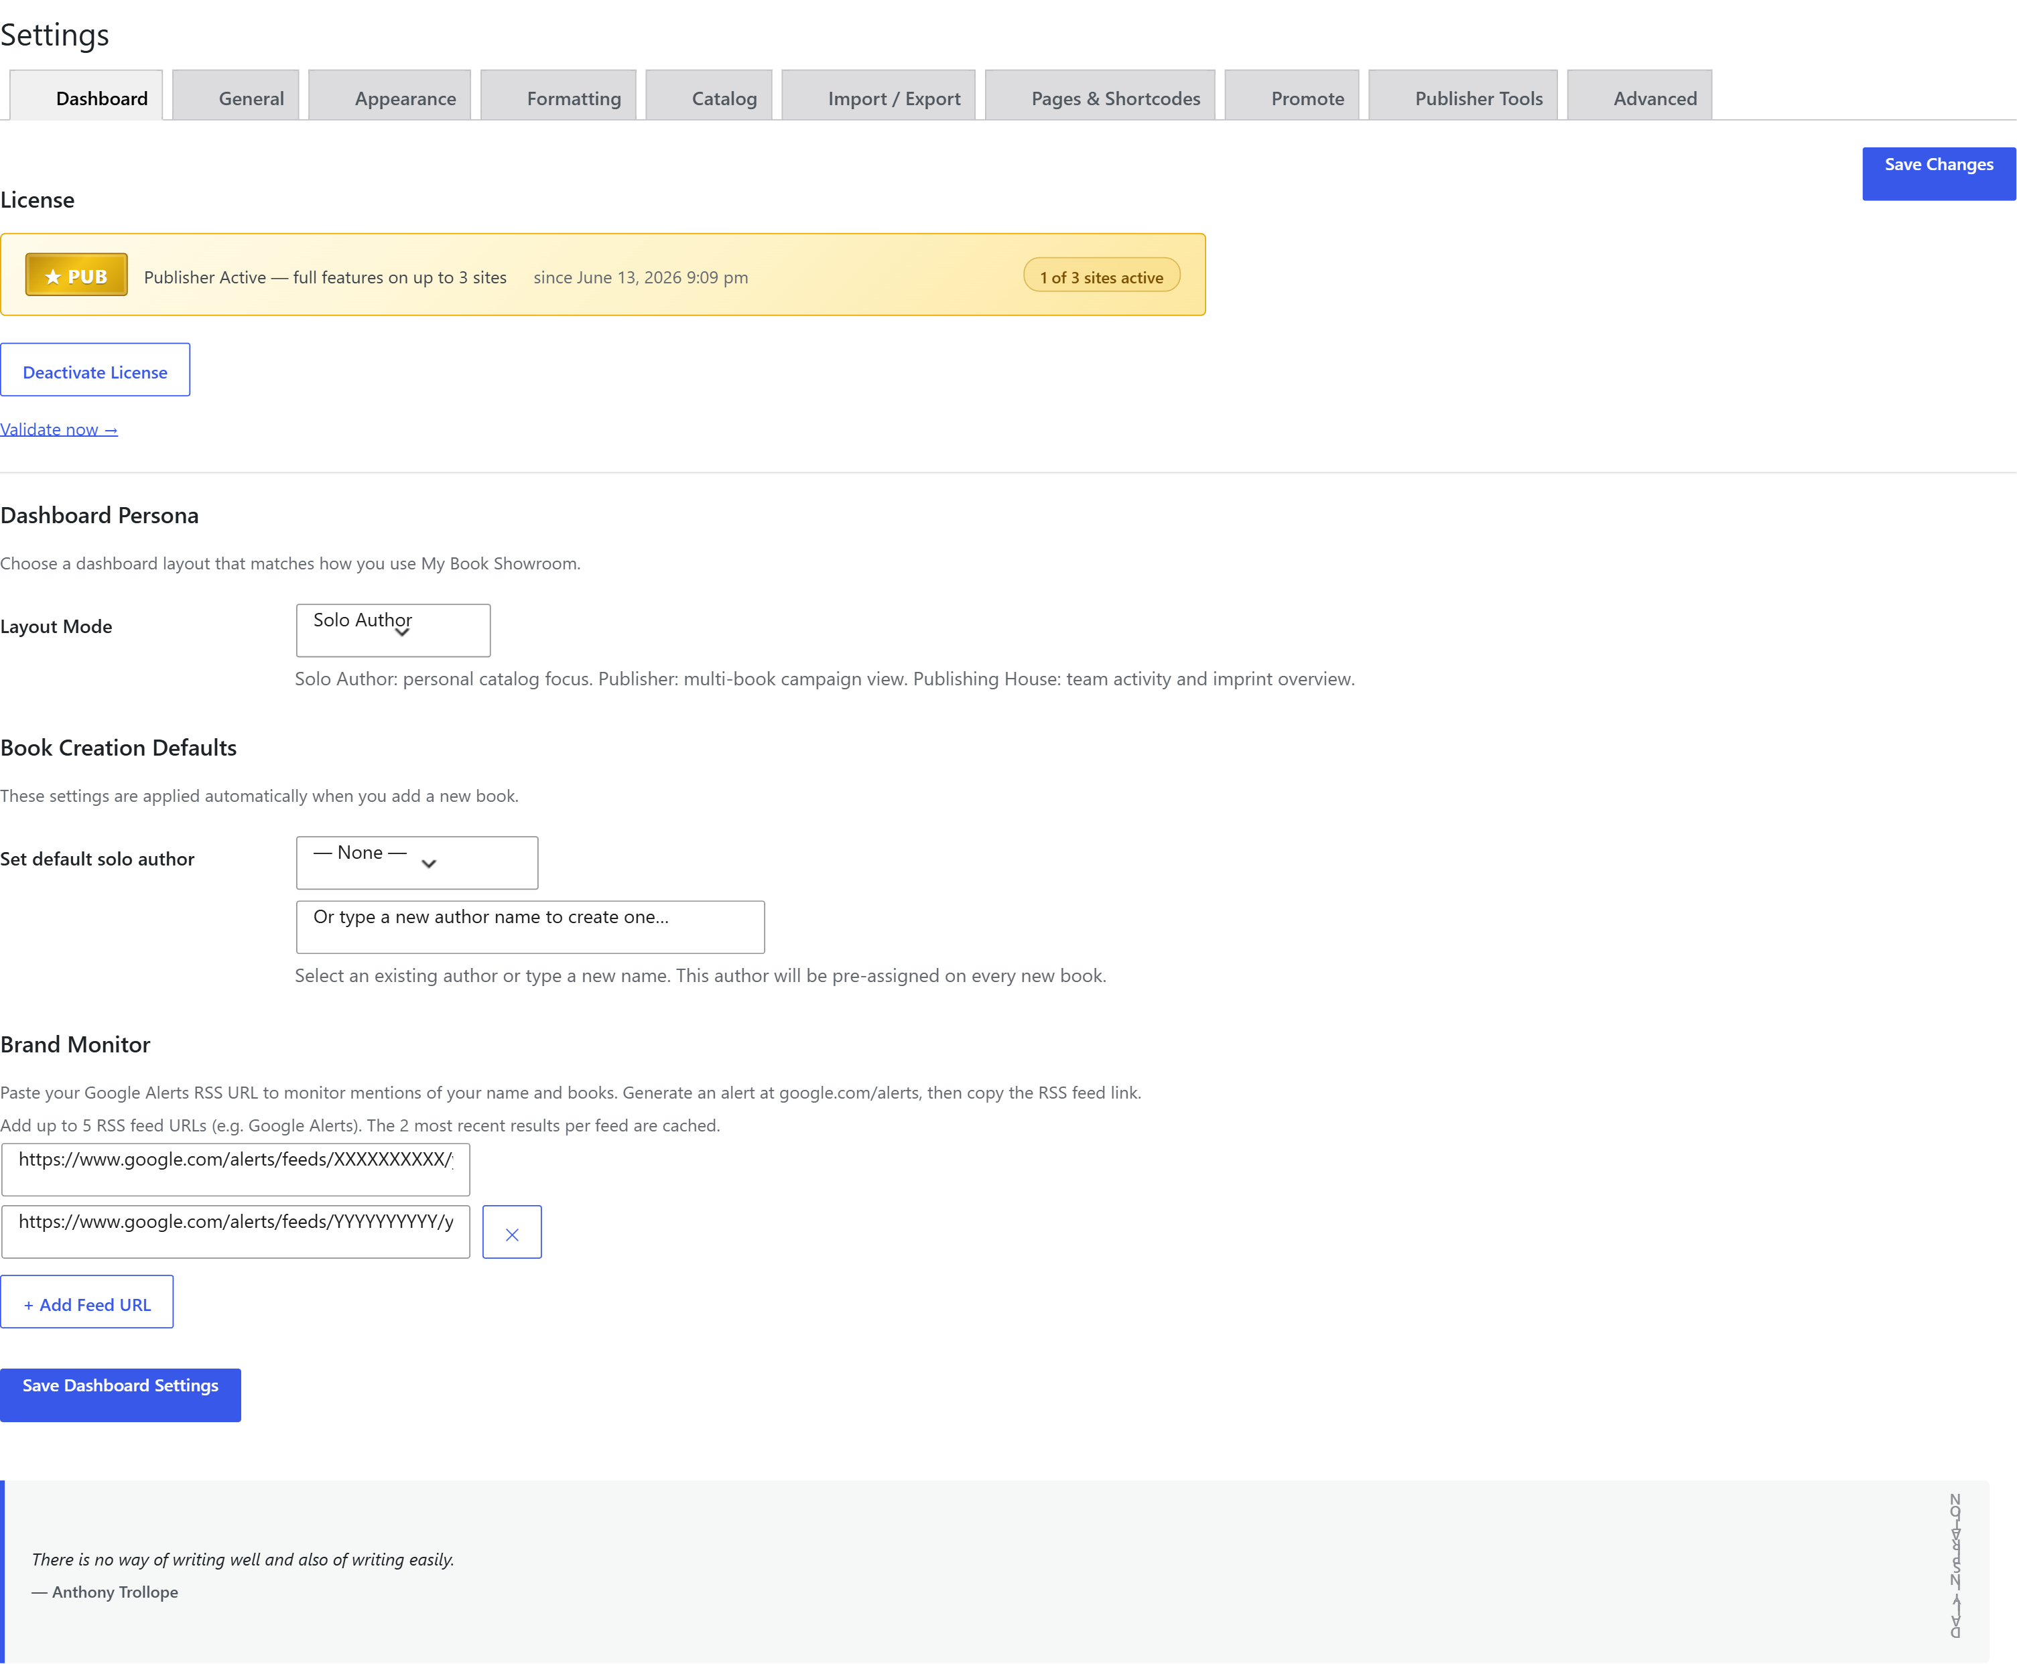Click the Book Creation Defaults heading
Viewport: 2017px width, 1664px height.
[x=119, y=748]
